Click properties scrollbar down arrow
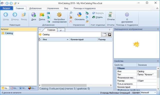 coord(158,89)
